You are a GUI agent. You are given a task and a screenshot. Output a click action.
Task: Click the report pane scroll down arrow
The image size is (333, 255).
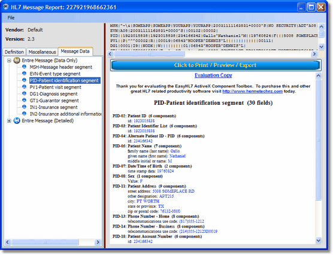(318, 241)
